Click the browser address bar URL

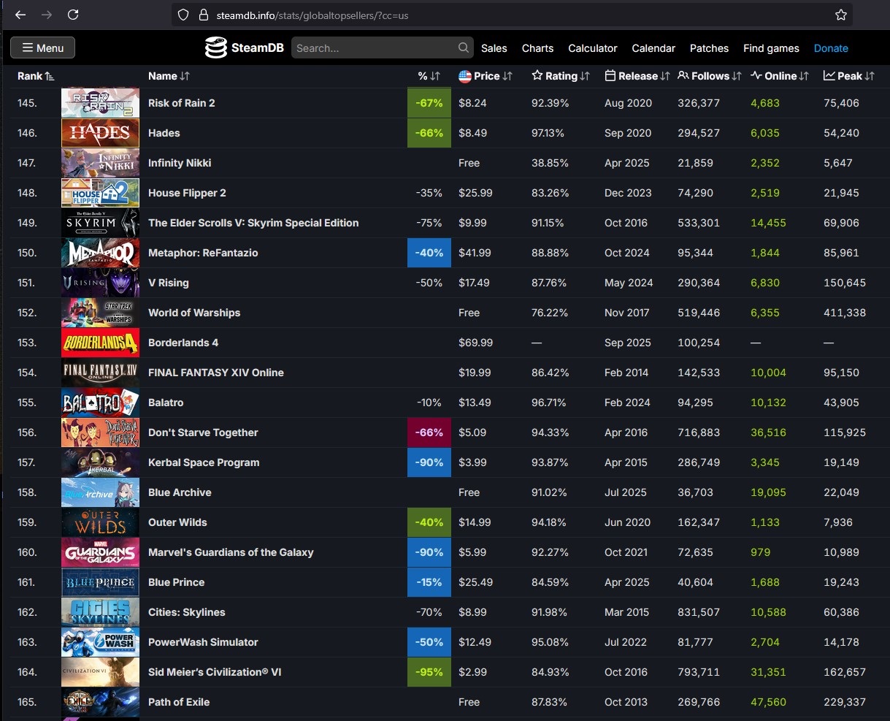pyautogui.click(x=312, y=15)
